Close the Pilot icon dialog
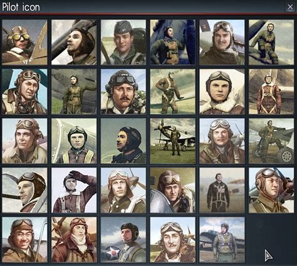The image size is (297, 266). [290, 7]
